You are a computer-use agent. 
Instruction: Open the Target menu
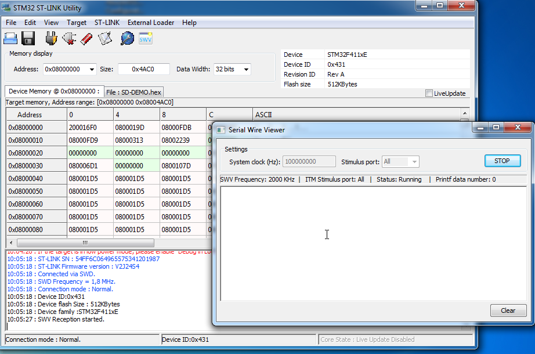tap(77, 23)
